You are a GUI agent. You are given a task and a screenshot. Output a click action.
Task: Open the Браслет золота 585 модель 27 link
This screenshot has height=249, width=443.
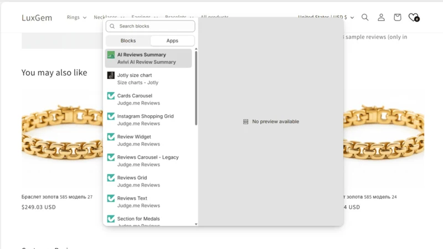57,197
